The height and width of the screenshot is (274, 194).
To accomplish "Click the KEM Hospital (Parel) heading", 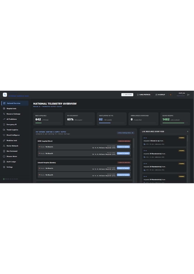I will tap(45, 141).
